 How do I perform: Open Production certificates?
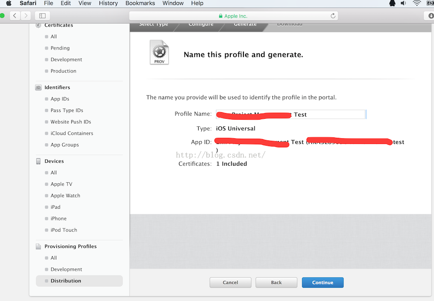click(x=63, y=71)
